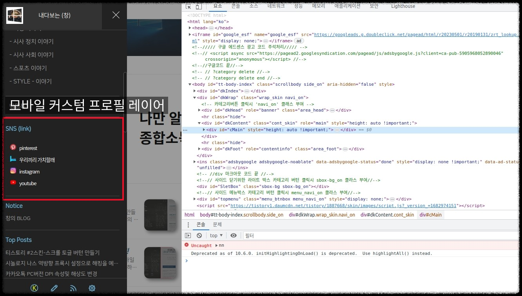The height and width of the screenshot is (296, 522).
Task: Select the 콘솔 drawer tab
Action: pyautogui.click(x=201, y=224)
